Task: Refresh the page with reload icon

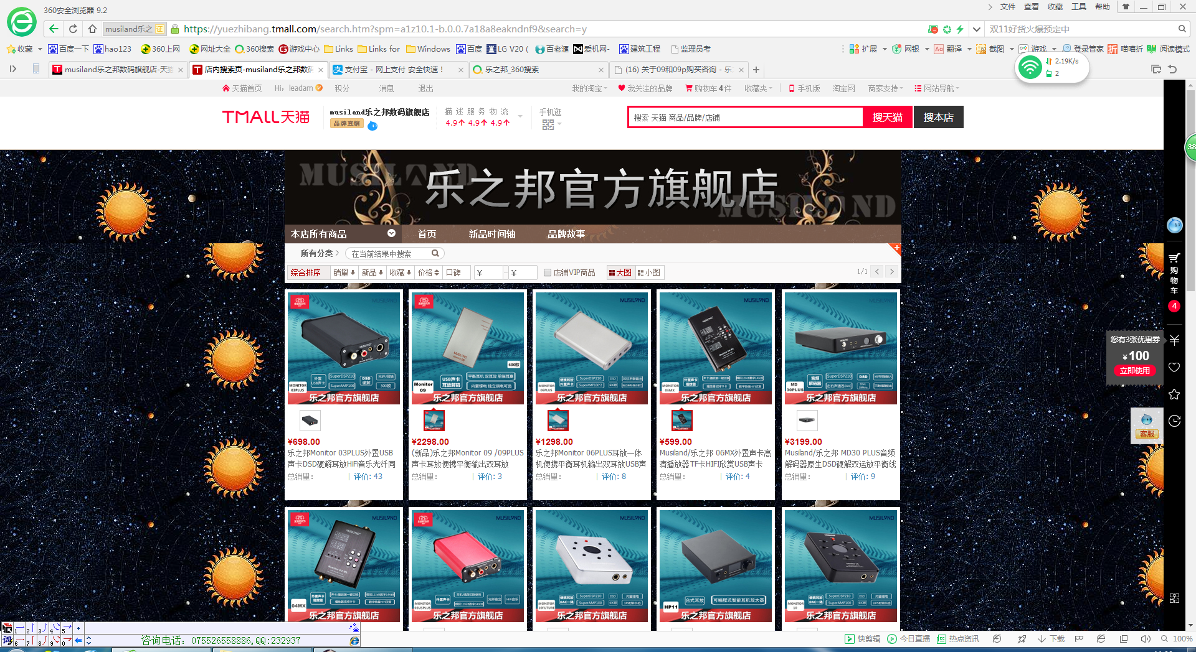Action: pos(73,29)
